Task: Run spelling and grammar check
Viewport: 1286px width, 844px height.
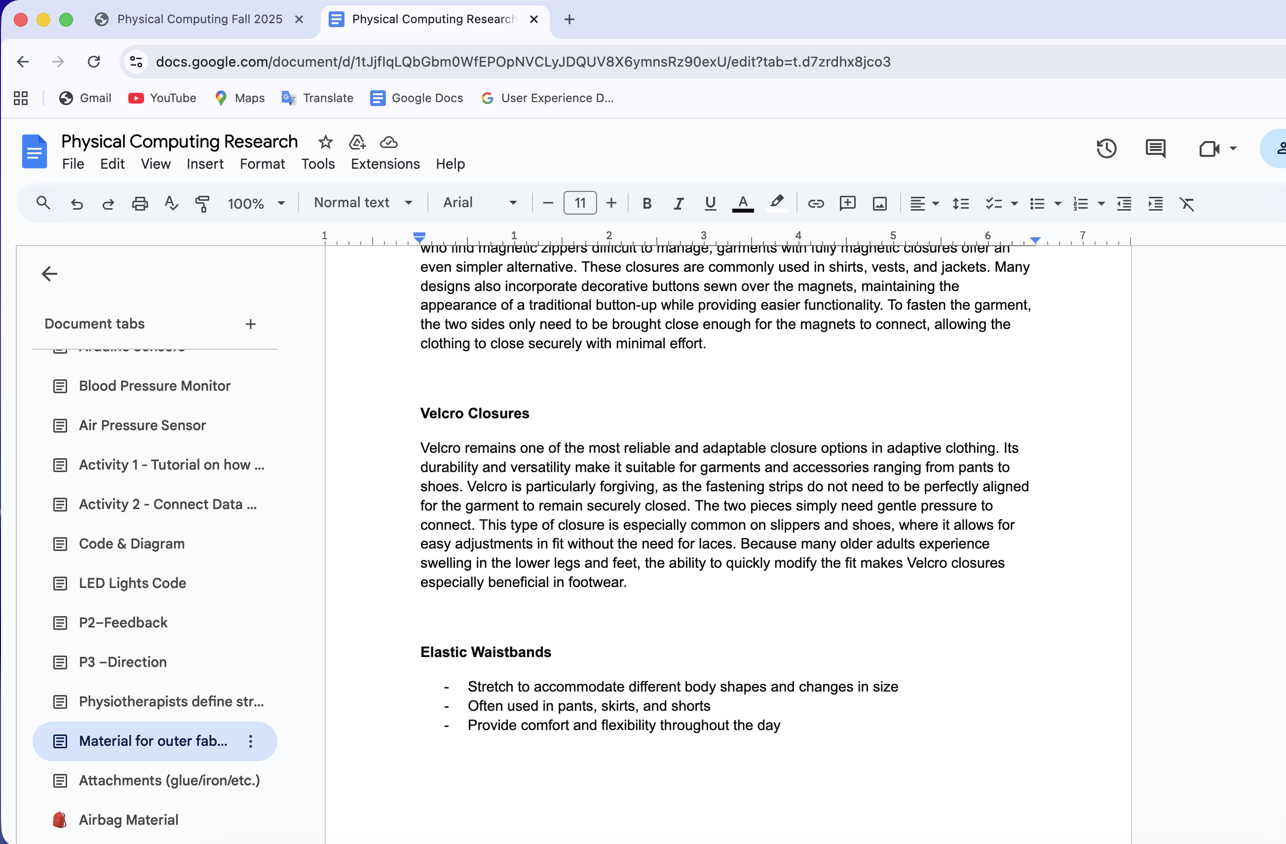Action: (171, 204)
